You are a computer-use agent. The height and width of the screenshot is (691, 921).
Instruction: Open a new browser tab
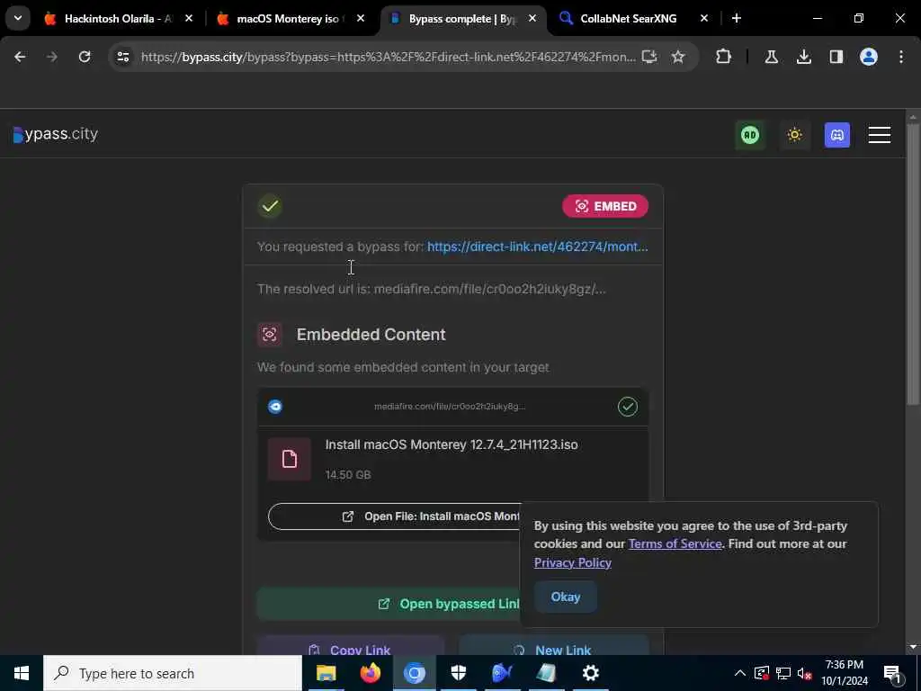tap(737, 18)
